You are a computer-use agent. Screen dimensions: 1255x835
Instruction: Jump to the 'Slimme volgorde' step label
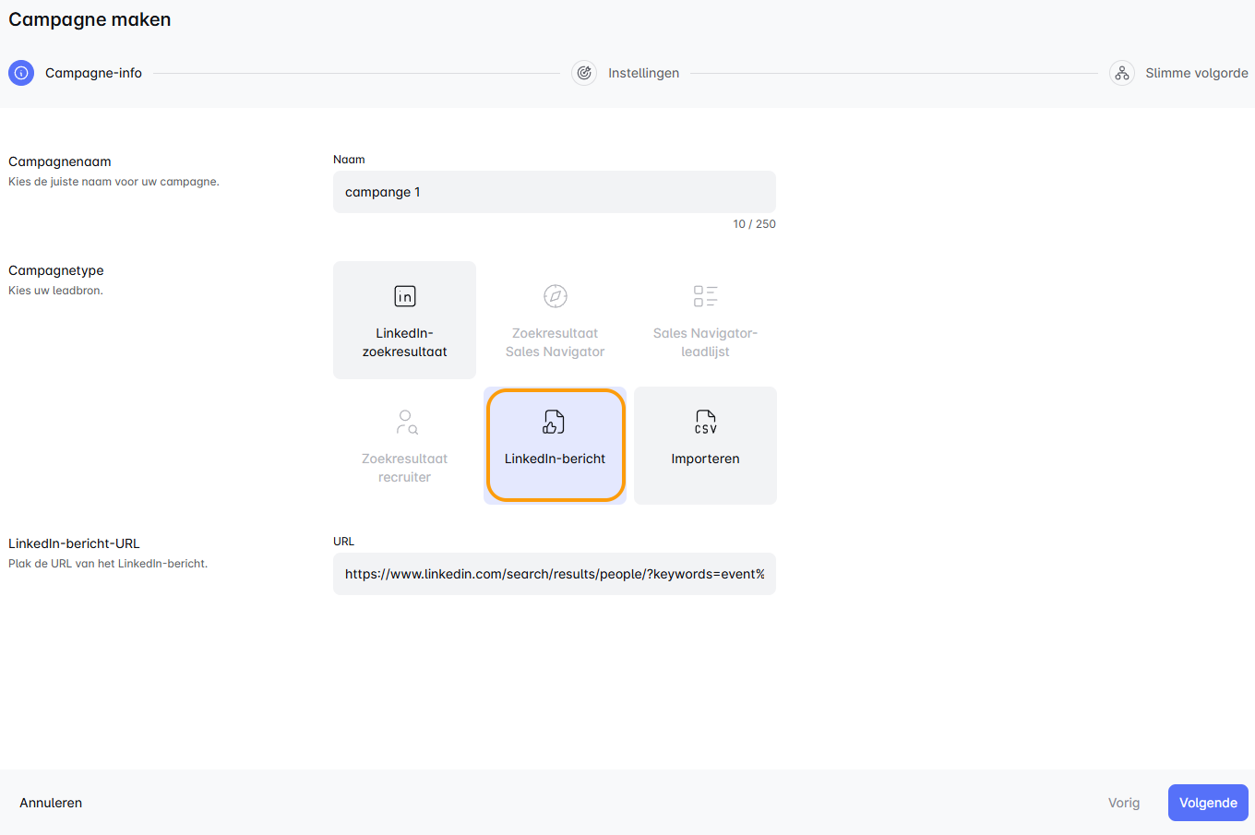pos(1196,73)
